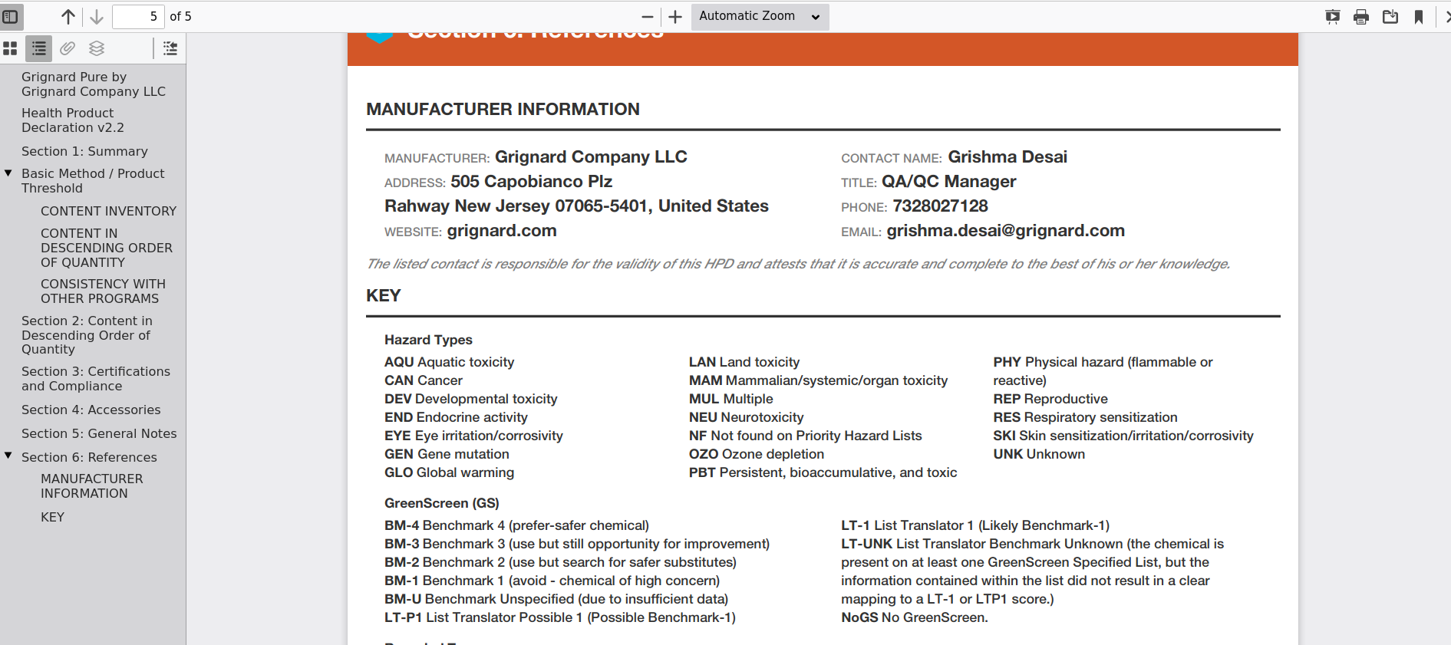Click the grishma.desai@grignard.com email text
Image resolution: width=1451 pixels, height=645 pixels.
pos(1005,231)
